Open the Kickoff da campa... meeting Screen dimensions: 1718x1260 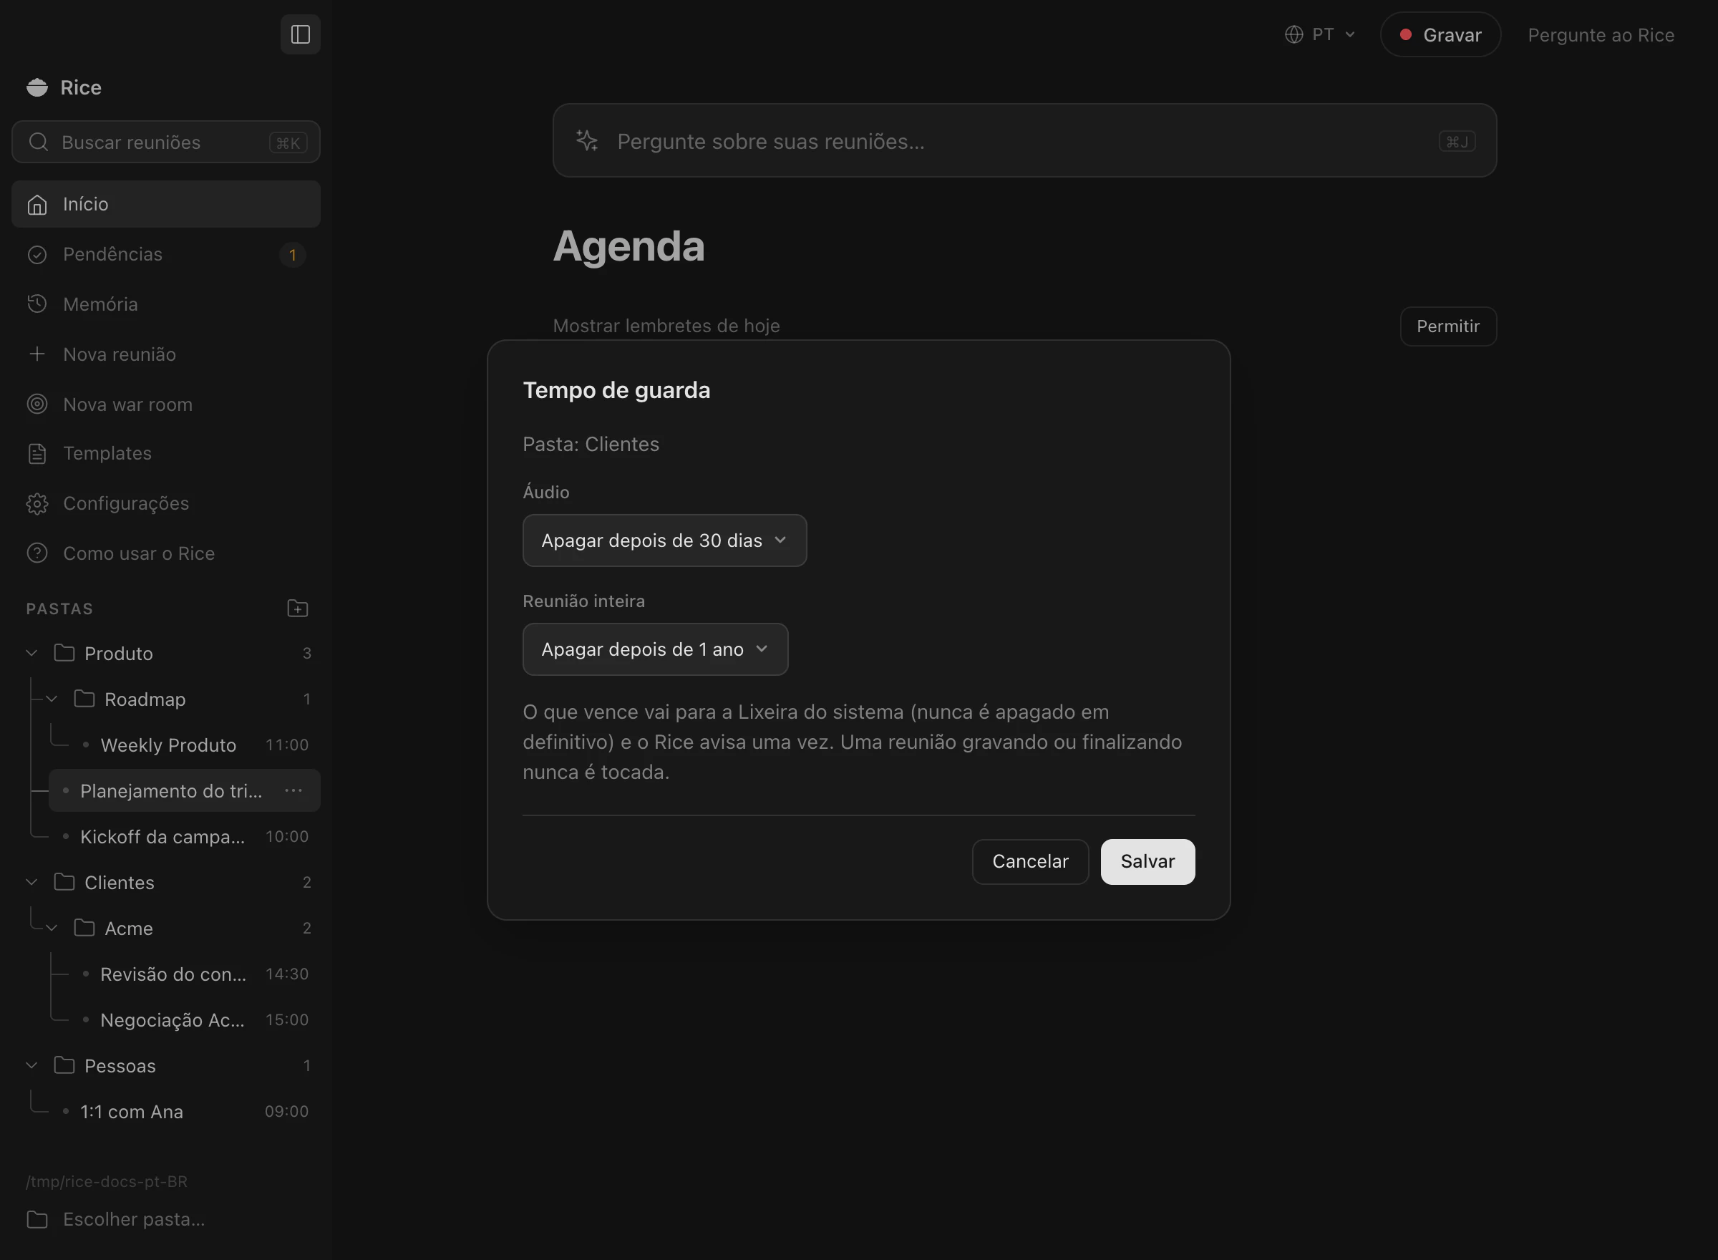tap(185, 837)
